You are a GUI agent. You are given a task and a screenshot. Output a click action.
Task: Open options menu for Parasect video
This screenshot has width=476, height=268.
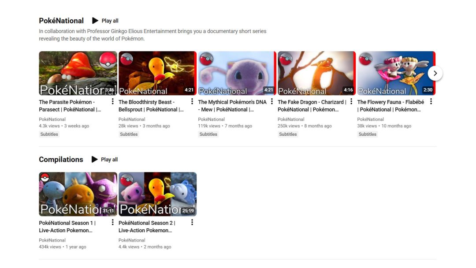click(x=112, y=102)
